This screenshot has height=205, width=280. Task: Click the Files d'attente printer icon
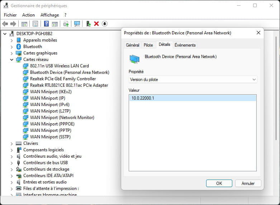pos(19,189)
